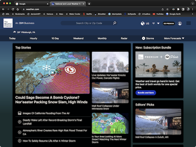Select the National and Local Weather tab
Screen dimensions: 196x147
tap(68, 4)
